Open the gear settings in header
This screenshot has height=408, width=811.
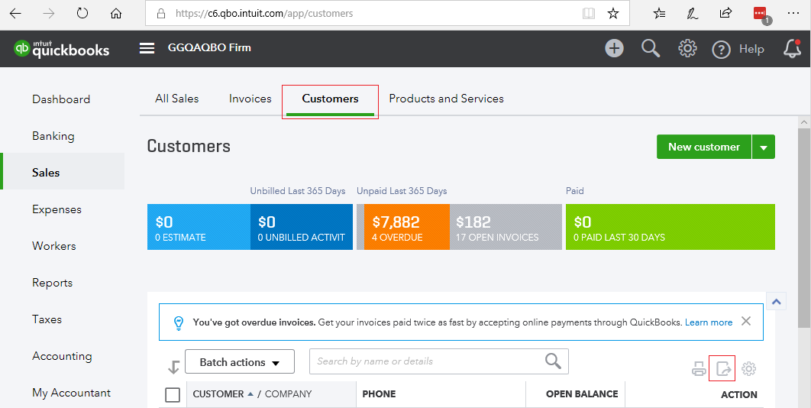687,49
